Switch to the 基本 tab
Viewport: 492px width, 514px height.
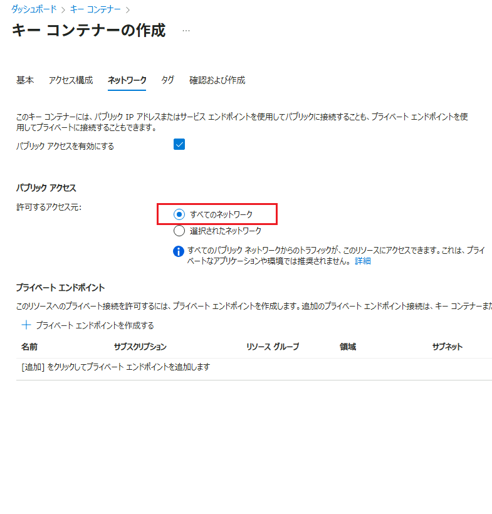pyautogui.click(x=25, y=80)
